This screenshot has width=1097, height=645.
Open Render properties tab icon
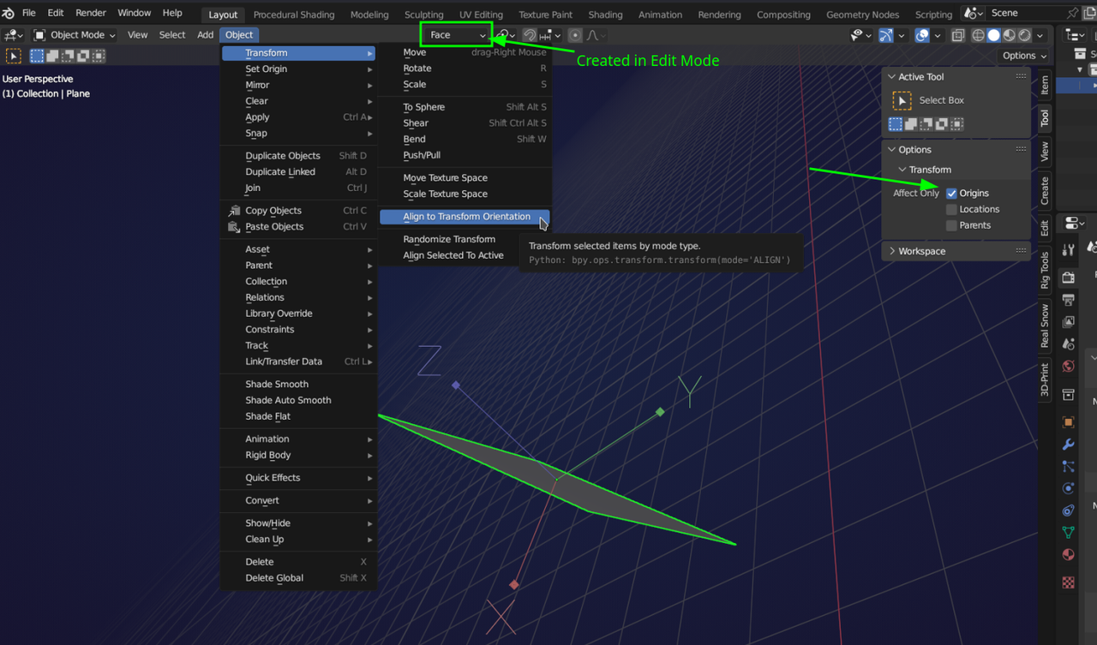[1068, 278]
